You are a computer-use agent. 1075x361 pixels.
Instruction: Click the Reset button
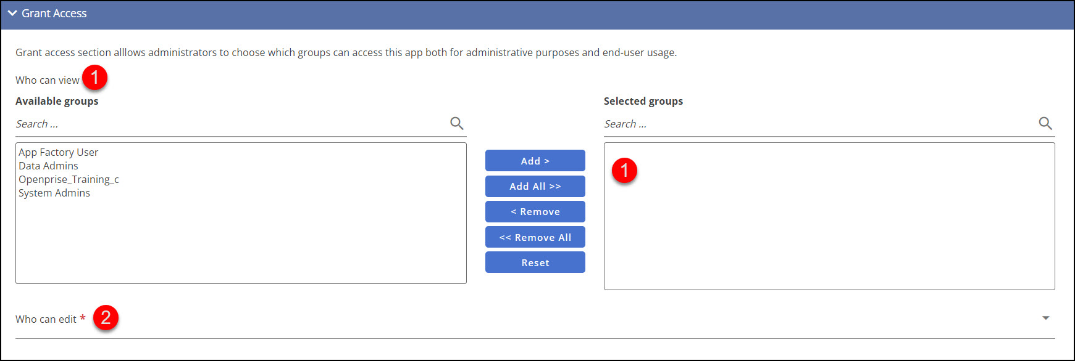coord(535,262)
